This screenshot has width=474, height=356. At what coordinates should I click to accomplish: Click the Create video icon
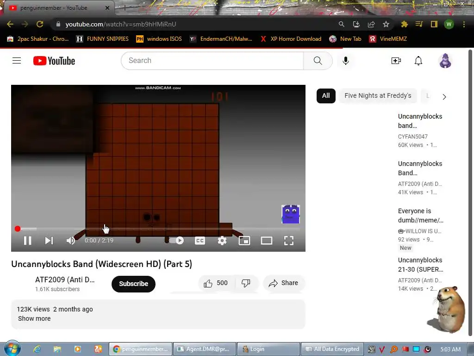[x=396, y=61]
